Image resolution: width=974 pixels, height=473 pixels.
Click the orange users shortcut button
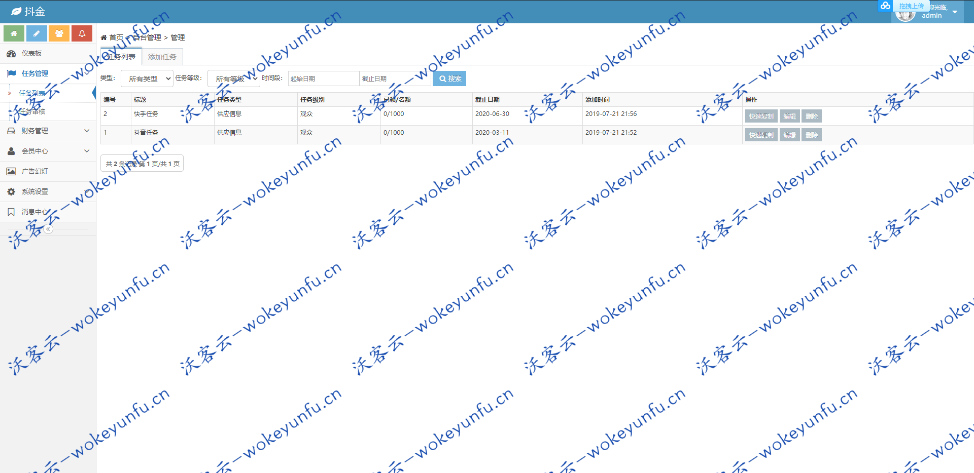pos(59,33)
